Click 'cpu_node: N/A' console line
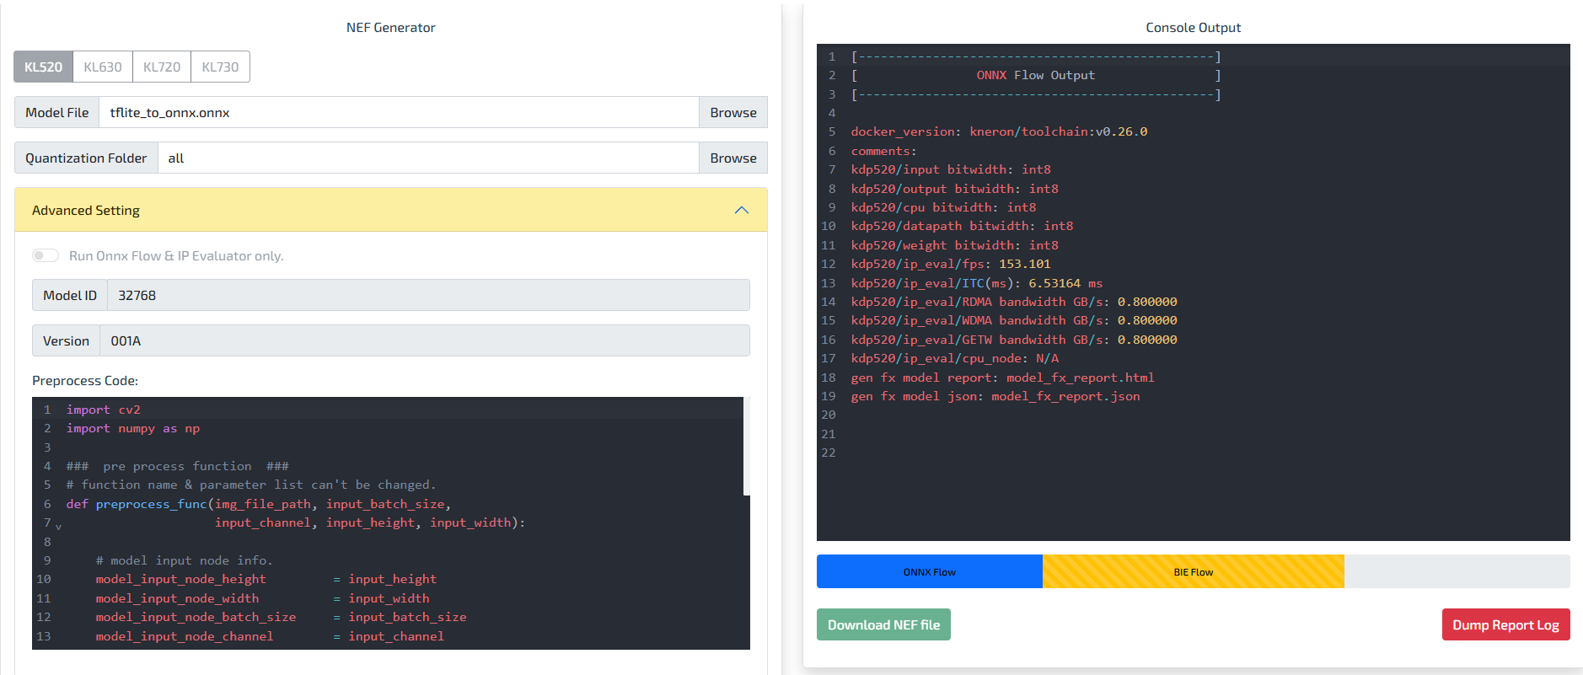Screen dimensions: 1583x675 coord(954,358)
